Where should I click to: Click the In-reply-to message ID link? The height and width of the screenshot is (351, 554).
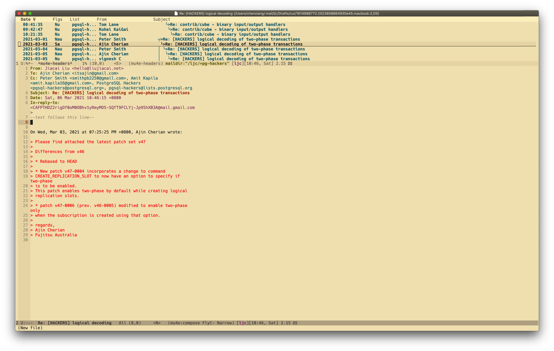click(112, 108)
